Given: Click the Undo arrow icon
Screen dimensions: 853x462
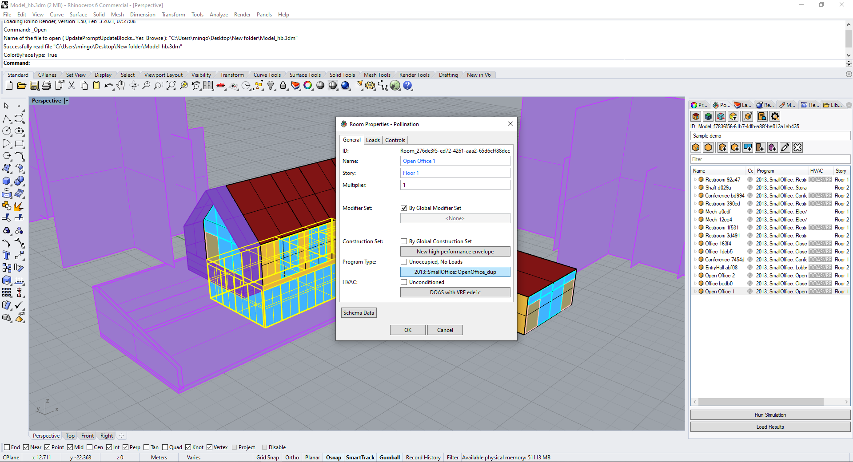Looking at the screenshot, I should tap(108, 86).
